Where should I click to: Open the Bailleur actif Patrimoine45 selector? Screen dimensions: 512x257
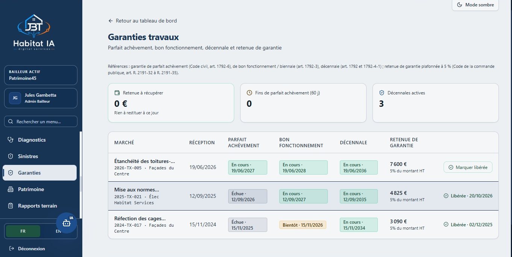[x=41, y=75]
